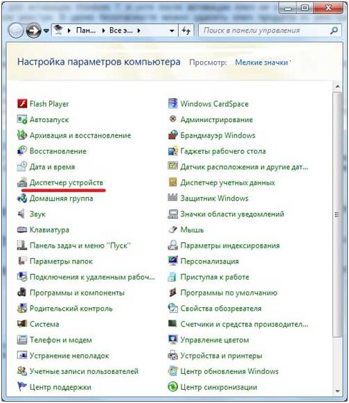The image size is (349, 403).
Task: Click the search magnifier icon
Action: click(x=334, y=31)
